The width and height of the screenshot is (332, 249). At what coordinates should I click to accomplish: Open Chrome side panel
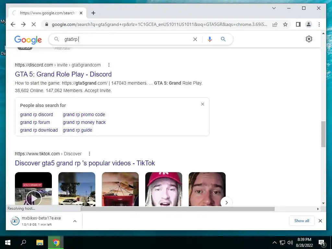298,24
